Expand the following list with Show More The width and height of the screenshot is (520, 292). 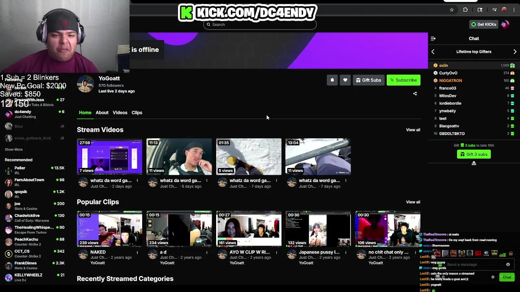point(14,150)
